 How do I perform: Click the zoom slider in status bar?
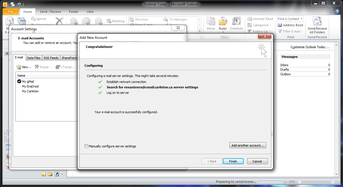coord(316,182)
